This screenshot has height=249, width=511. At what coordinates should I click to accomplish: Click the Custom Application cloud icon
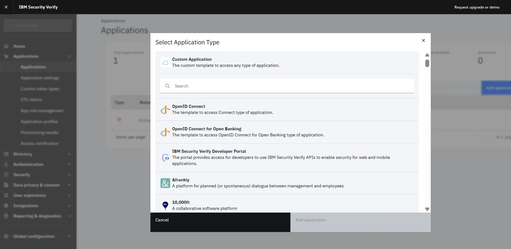[165, 63]
